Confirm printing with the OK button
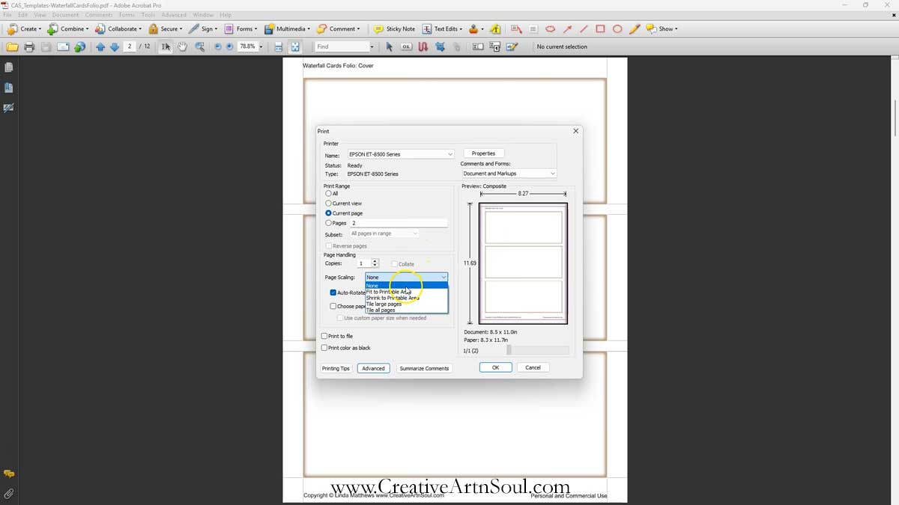This screenshot has width=899, height=505. (495, 367)
